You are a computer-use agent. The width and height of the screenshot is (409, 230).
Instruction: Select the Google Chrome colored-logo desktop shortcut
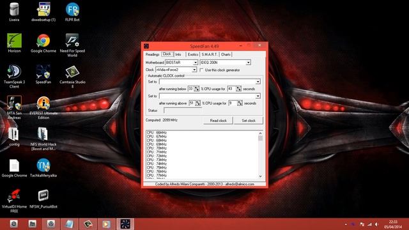tap(43, 43)
